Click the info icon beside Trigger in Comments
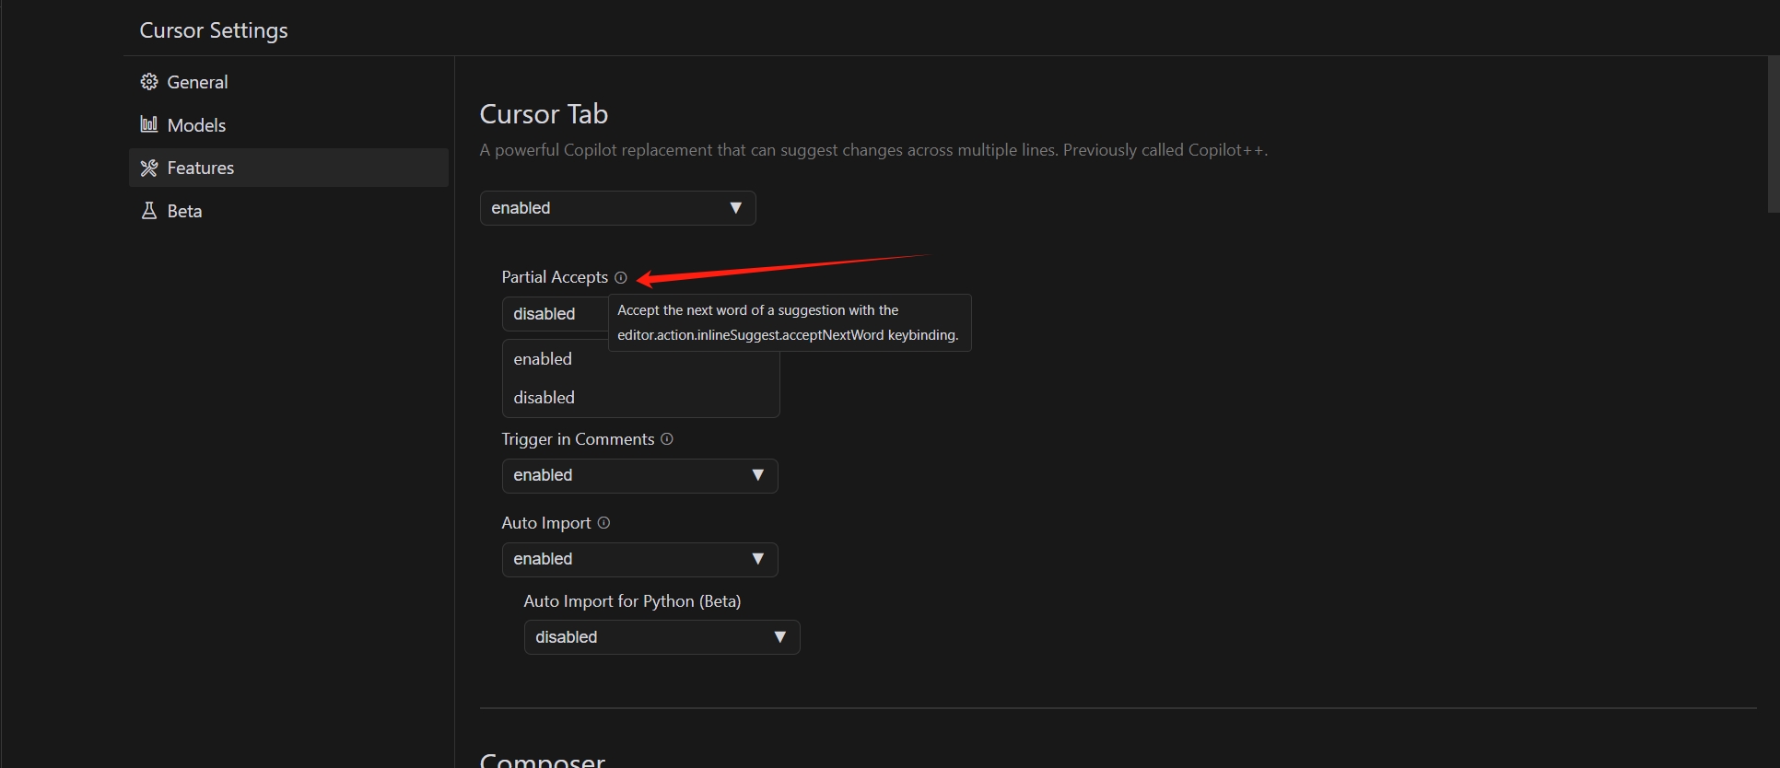Screen dimensions: 1780x768 [x=667, y=439]
